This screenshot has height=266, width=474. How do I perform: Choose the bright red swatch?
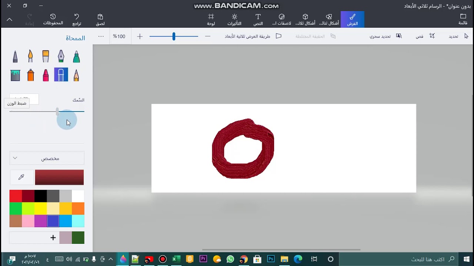pyautogui.click(x=16, y=196)
